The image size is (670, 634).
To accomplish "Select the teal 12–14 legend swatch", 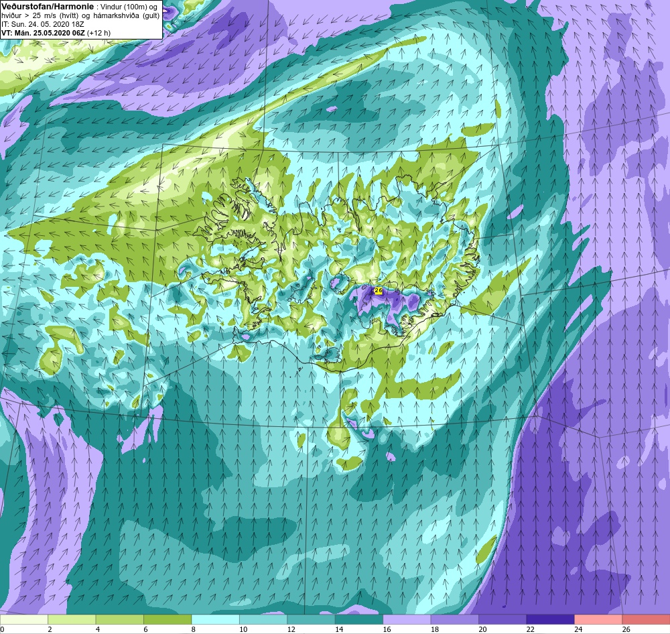I will click(x=311, y=619).
